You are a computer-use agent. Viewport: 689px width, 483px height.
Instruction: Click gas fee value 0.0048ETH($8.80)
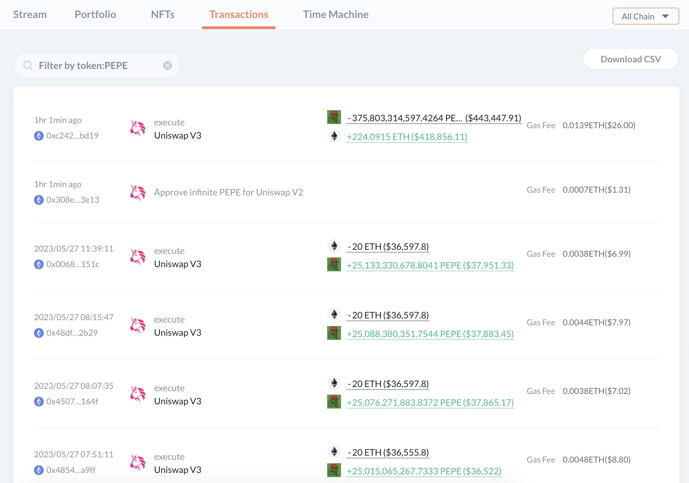(x=596, y=459)
